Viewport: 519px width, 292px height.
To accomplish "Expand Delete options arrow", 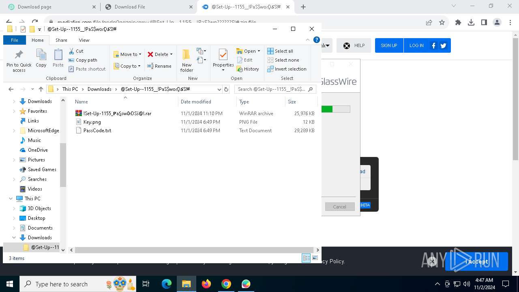I will pos(171,54).
